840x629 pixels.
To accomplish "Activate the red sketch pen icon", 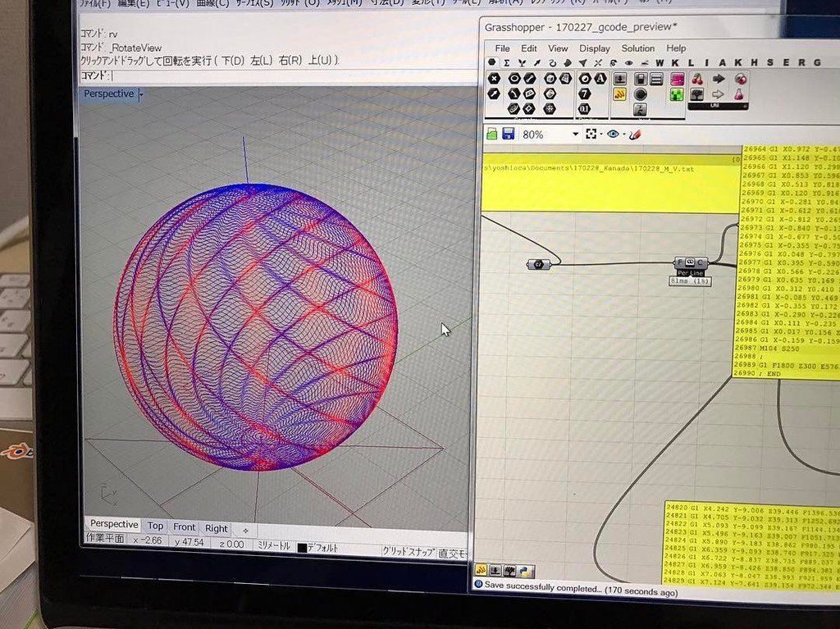I will pyautogui.click(x=636, y=134).
